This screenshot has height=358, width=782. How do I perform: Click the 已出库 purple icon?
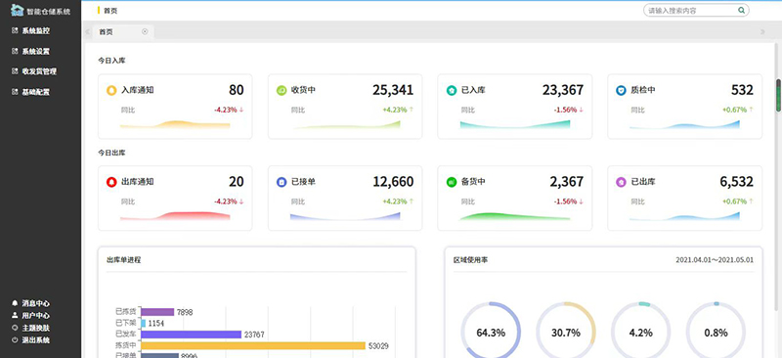621,182
